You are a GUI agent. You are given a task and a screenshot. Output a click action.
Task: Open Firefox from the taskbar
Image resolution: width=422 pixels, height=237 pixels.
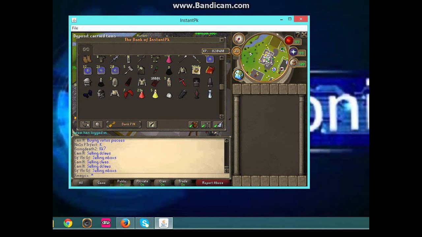tap(125, 224)
